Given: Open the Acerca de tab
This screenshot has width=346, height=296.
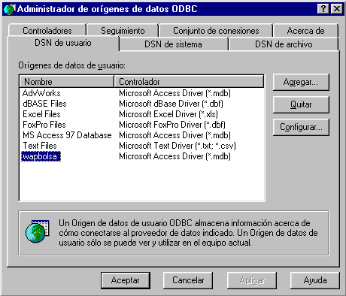Looking at the screenshot, I should (305, 31).
